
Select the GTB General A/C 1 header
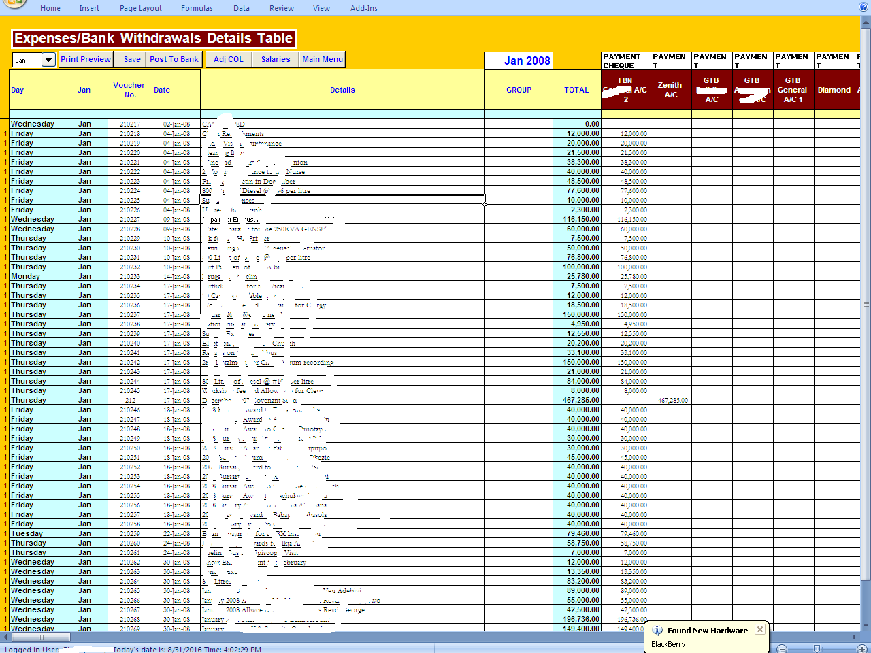[793, 90]
